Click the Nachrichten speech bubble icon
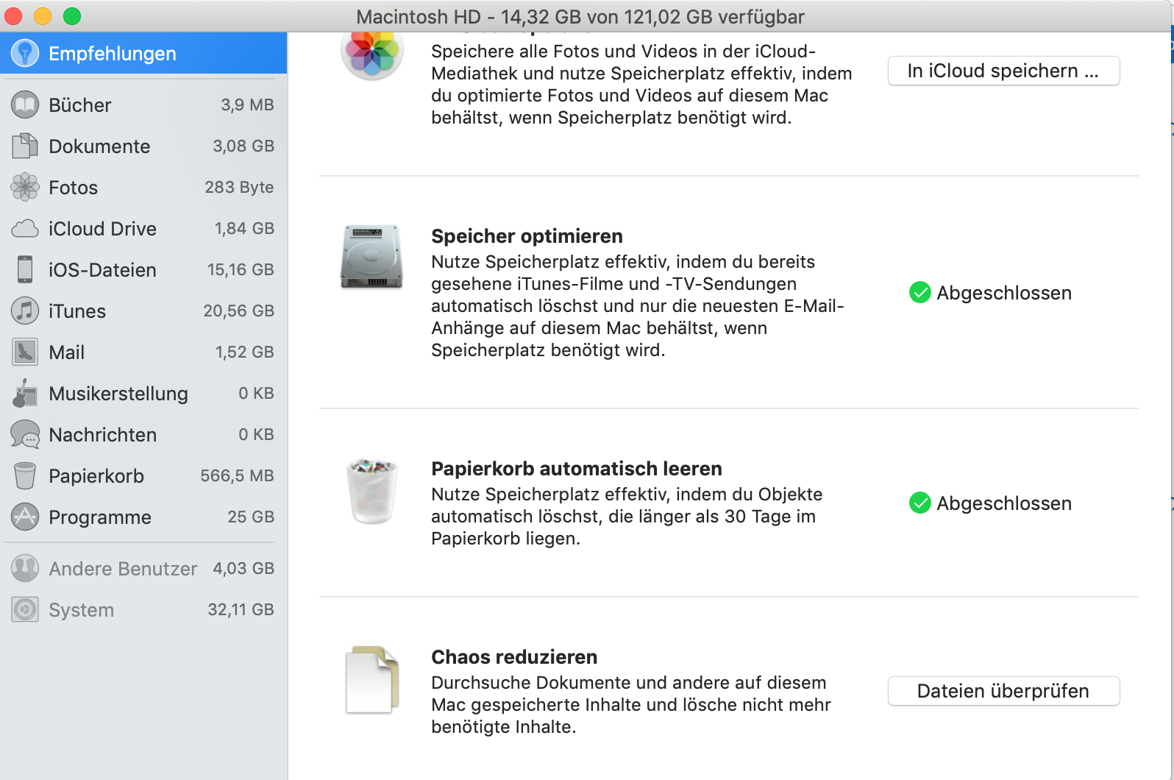 25,435
